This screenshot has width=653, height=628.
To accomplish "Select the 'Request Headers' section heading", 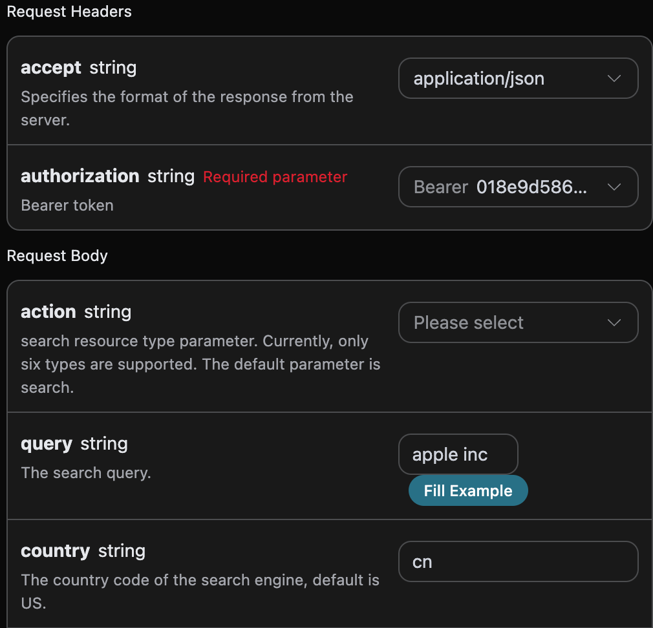I will [69, 12].
